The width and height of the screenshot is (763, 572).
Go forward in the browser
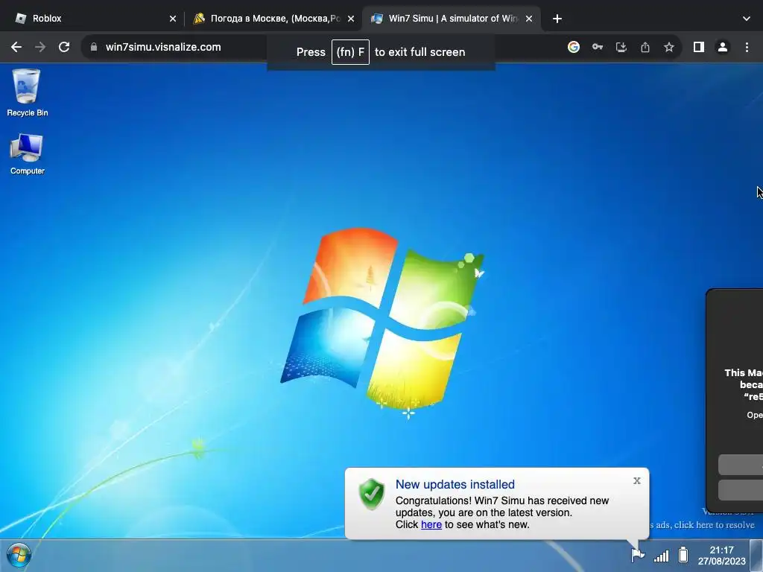[40, 47]
